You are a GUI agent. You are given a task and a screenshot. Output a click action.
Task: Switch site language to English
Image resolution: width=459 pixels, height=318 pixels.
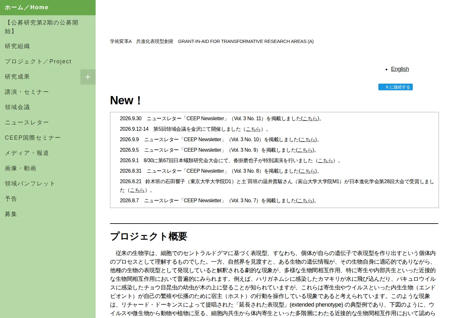(x=400, y=69)
